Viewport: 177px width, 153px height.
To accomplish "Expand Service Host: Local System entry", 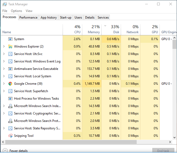I will pos(4,76).
